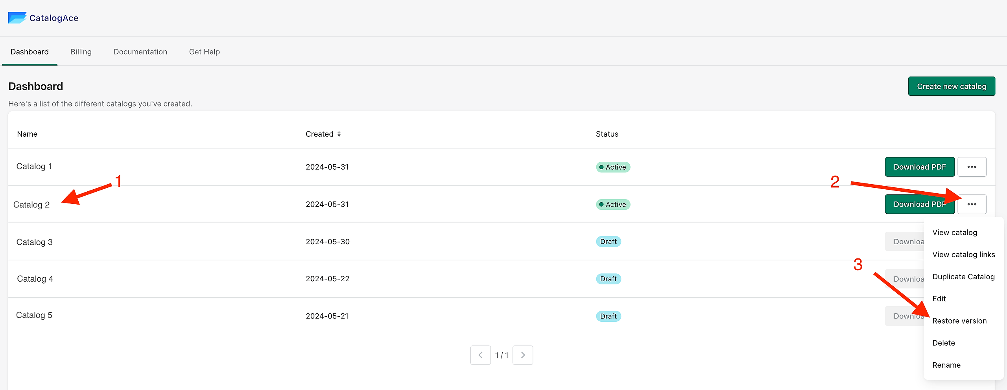Click the Catalog 3 name
The image size is (1007, 390).
tap(35, 242)
